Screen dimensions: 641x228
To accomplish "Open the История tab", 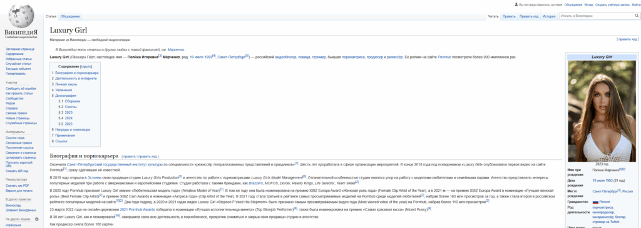I will tap(548, 16).
